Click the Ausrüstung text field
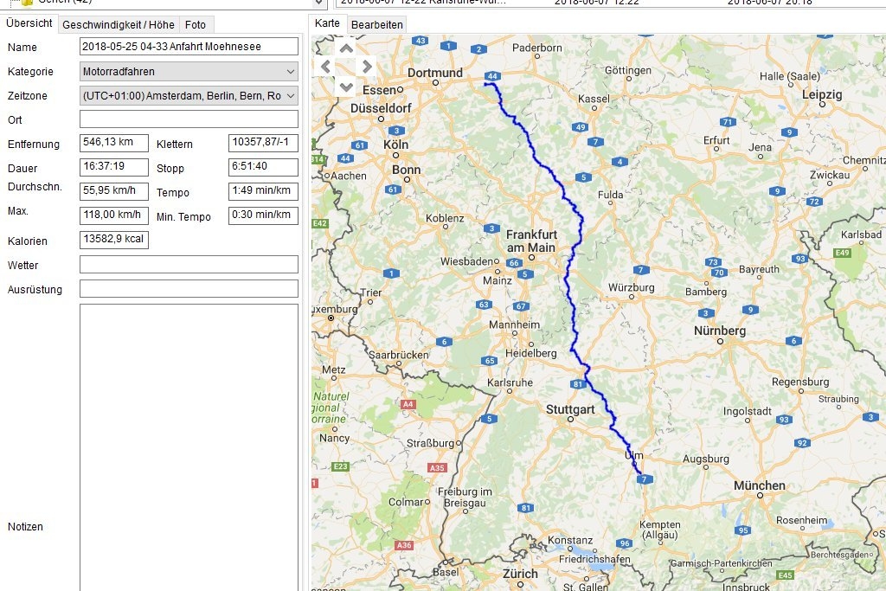Viewport: 886px width, 591px height. point(189,289)
